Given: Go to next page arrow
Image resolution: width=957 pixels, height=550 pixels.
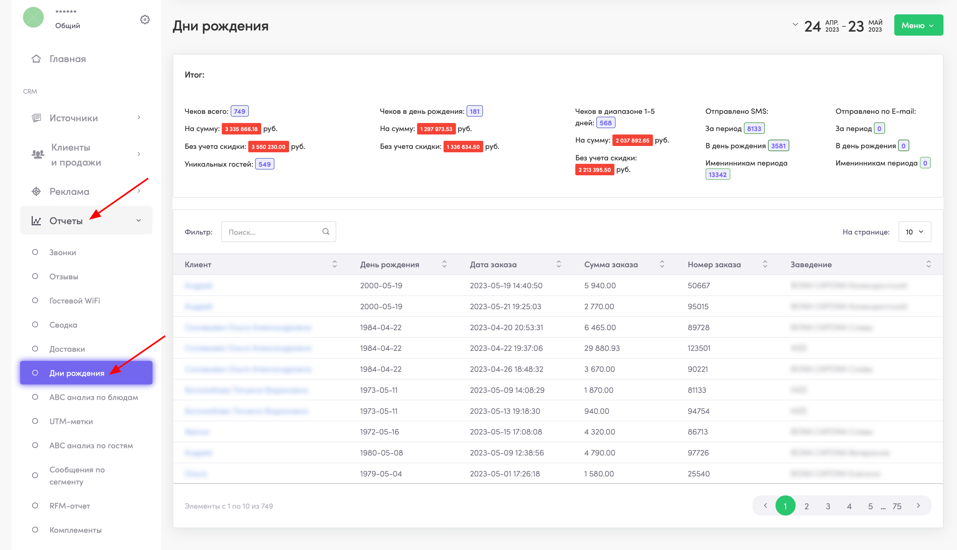Looking at the screenshot, I should pos(918,505).
